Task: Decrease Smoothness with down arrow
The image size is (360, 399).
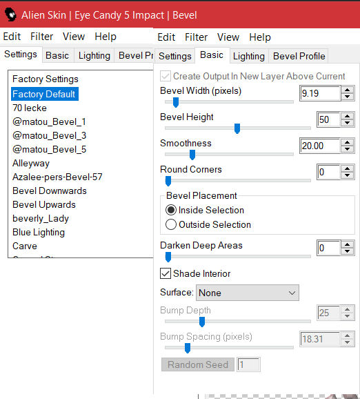Action: click(x=348, y=149)
